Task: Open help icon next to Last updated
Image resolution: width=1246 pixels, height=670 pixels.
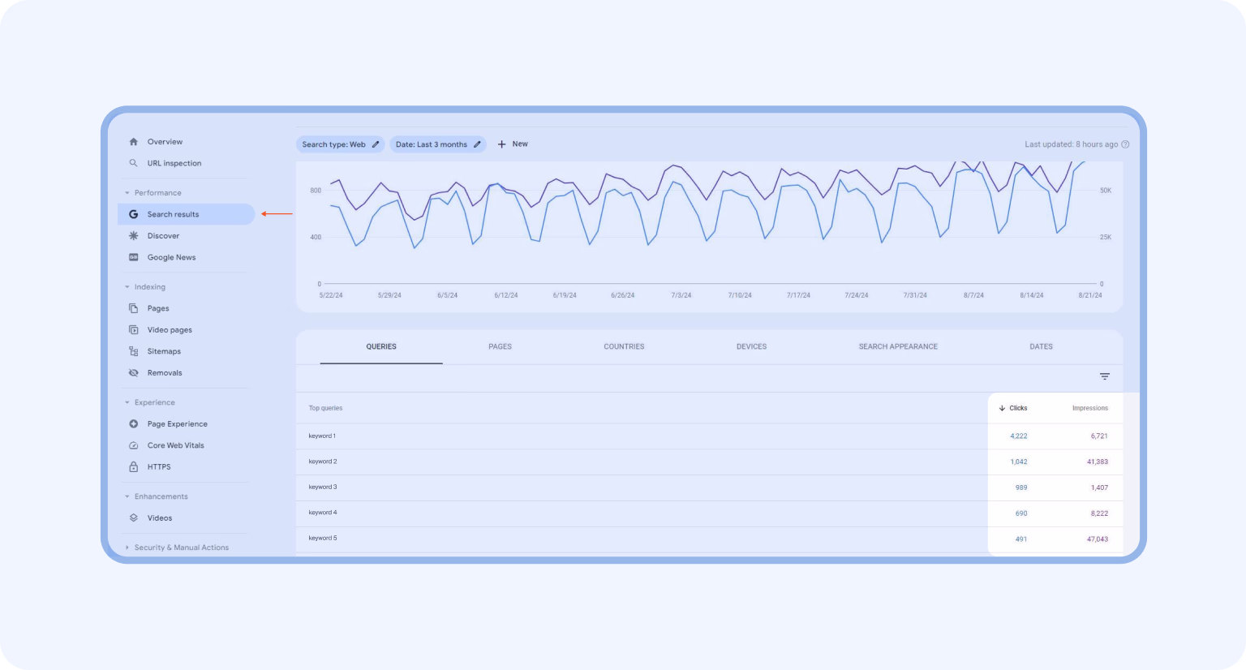Action: point(1125,144)
